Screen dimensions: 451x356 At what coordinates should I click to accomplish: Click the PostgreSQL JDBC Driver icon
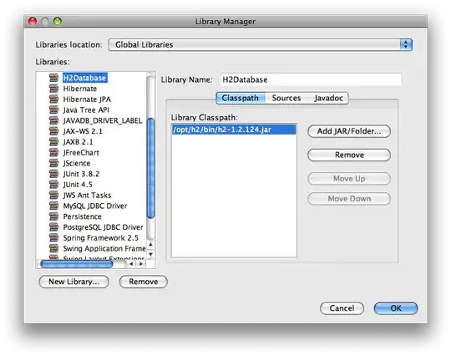point(53,226)
